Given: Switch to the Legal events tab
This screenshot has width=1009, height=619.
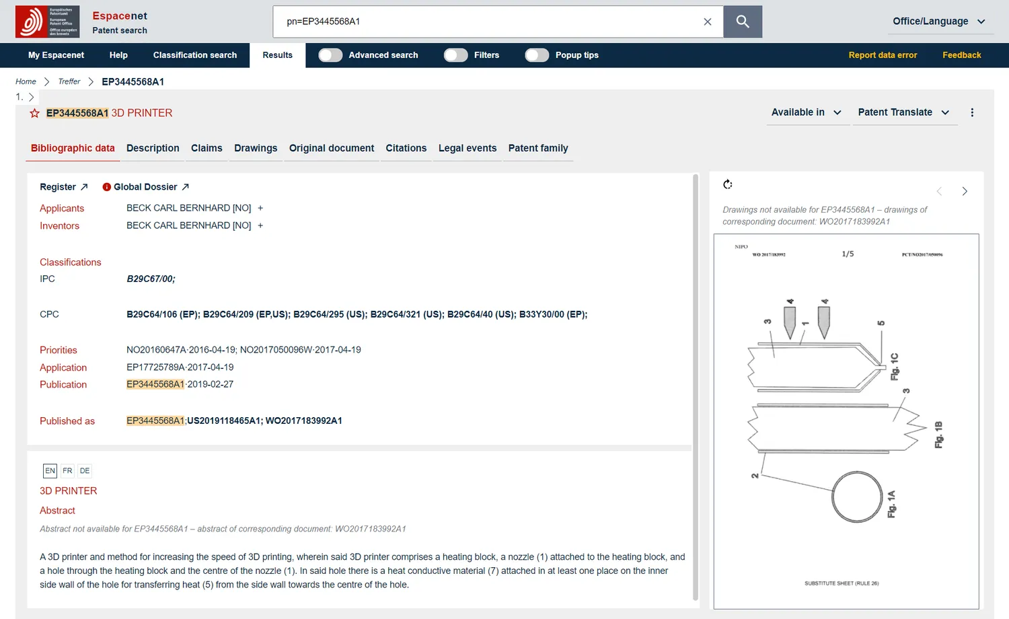Looking at the screenshot, I should click(x=468, y=148).
